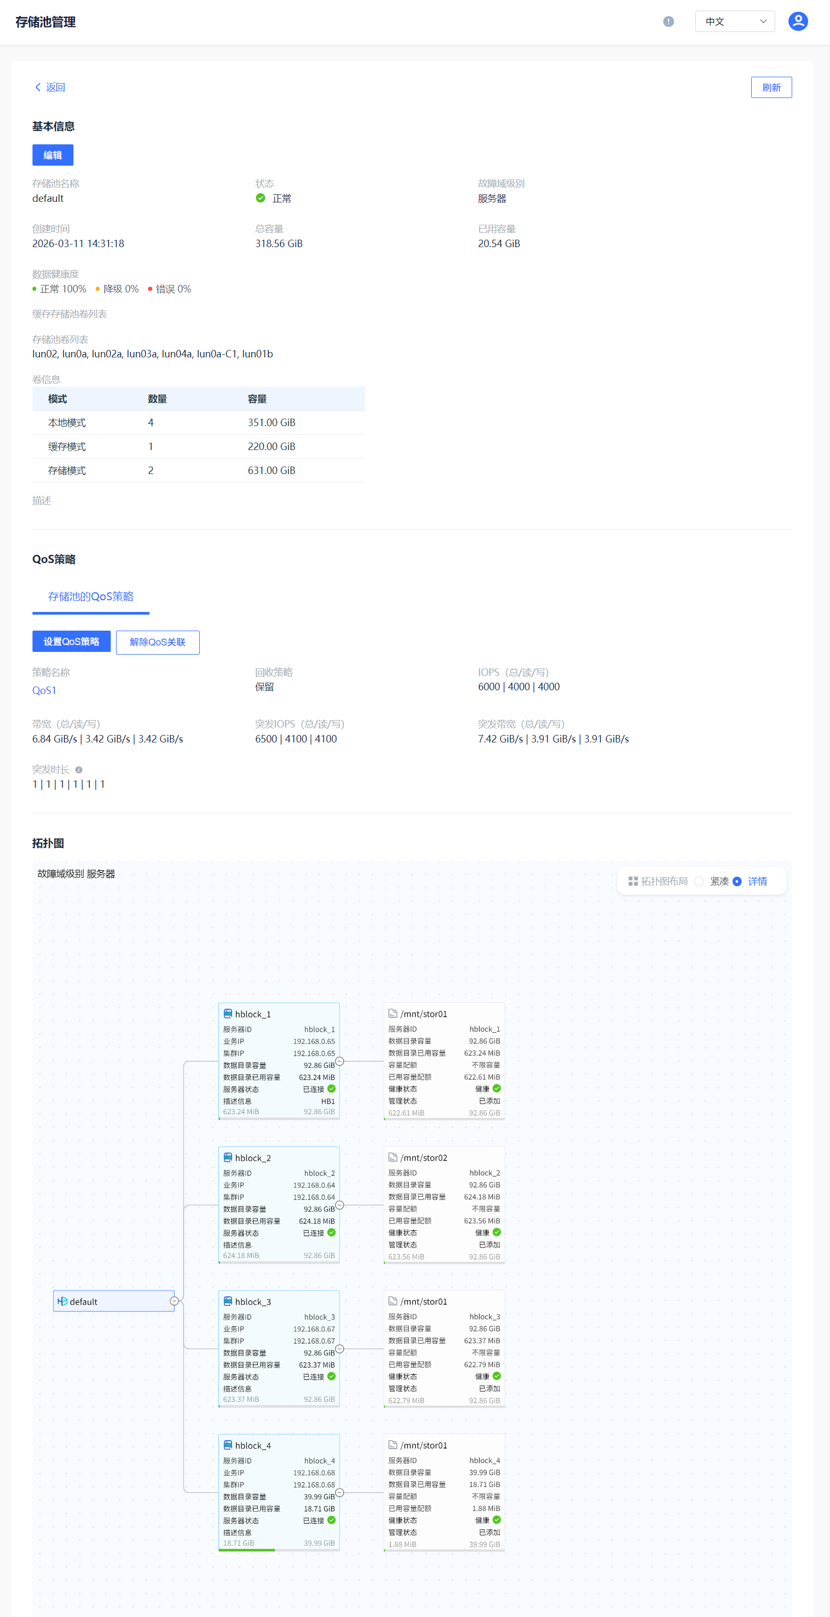Viewport: 830px width, 1617px height.
Task: Click 健康 check icon in hblock_3's /mnt/stor01
Action: (x=497, y=1376)
